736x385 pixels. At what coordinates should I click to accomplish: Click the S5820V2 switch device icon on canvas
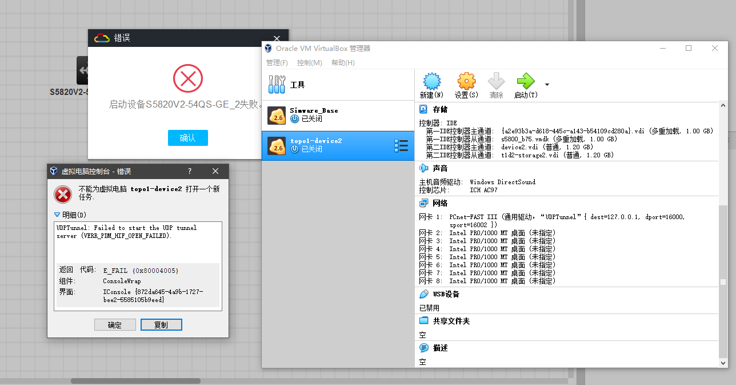coord(83,70)
